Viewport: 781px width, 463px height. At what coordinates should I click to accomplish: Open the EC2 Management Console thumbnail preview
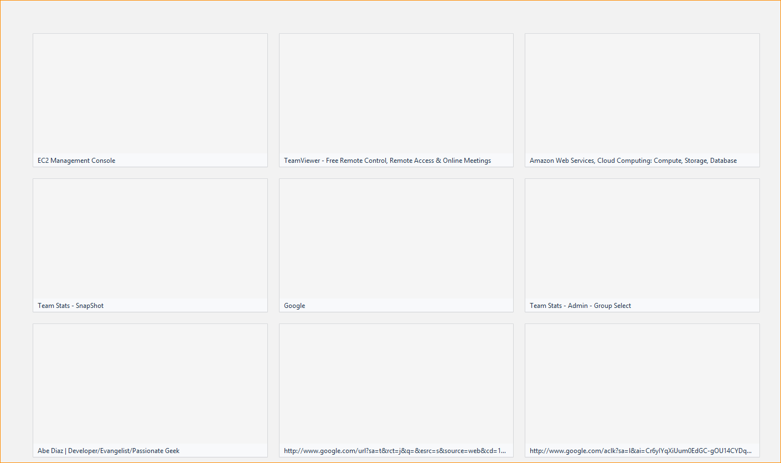click(x=150, y=94)
